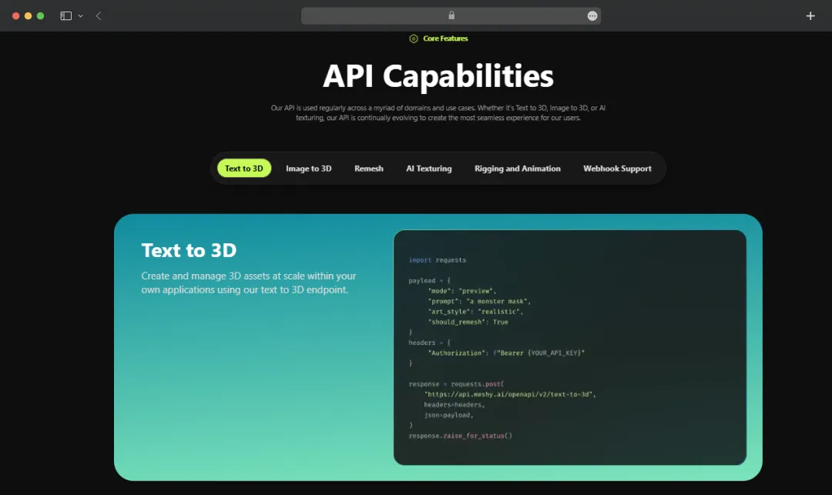Switch to the Webhook Support tab
832x495 pixels.
(617, 168)
